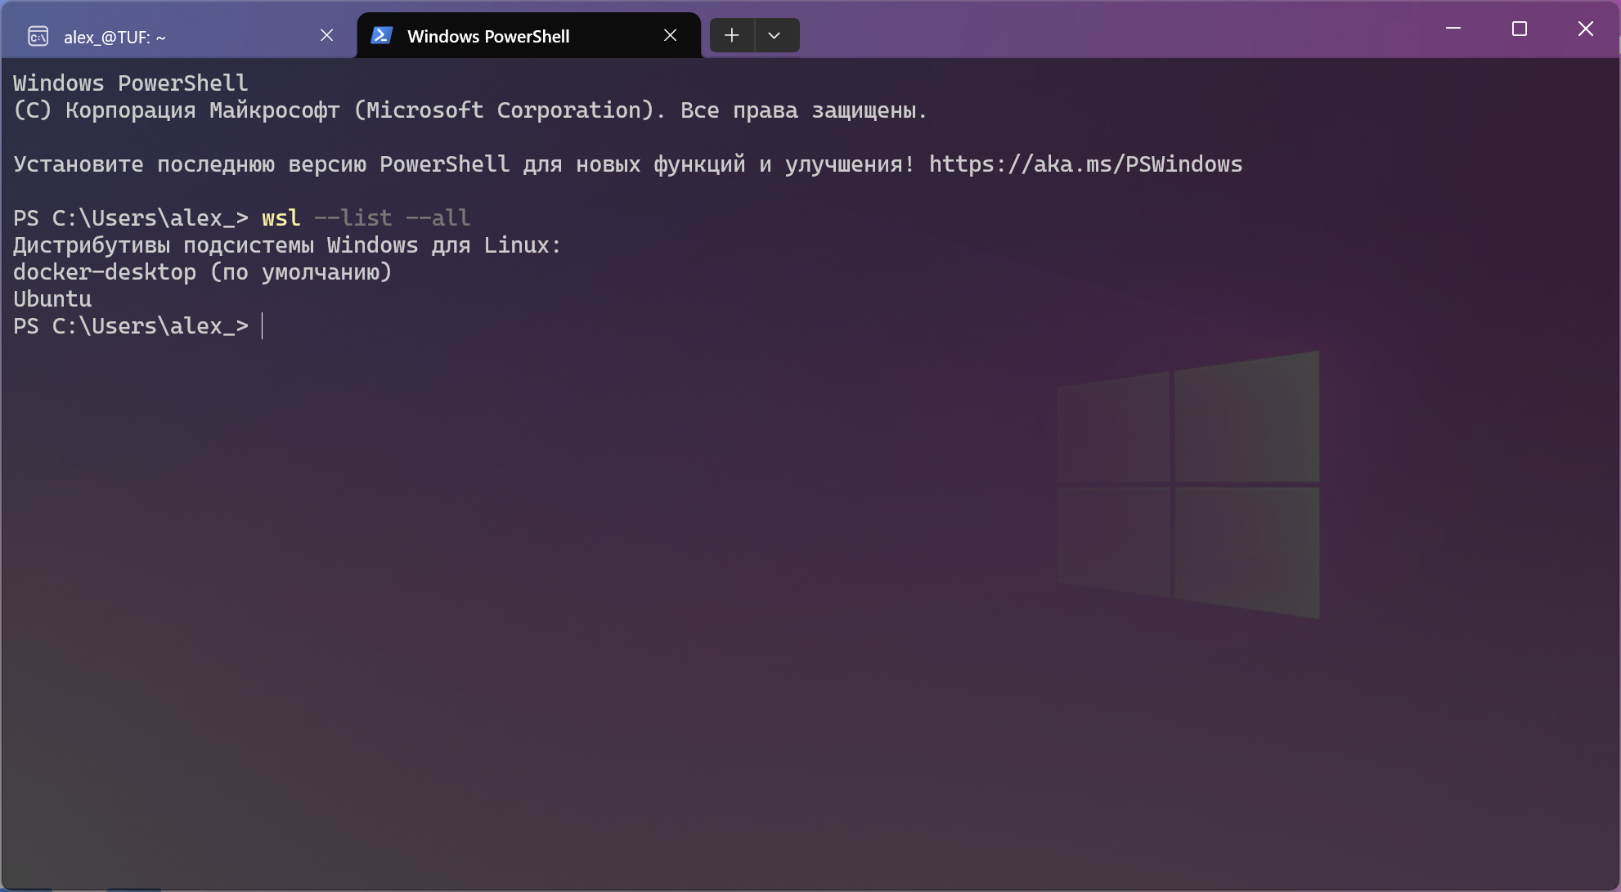Click the Microsoft Corporation copyright line
Screen dimensions: 1621x892
click(x=470, y=110)
